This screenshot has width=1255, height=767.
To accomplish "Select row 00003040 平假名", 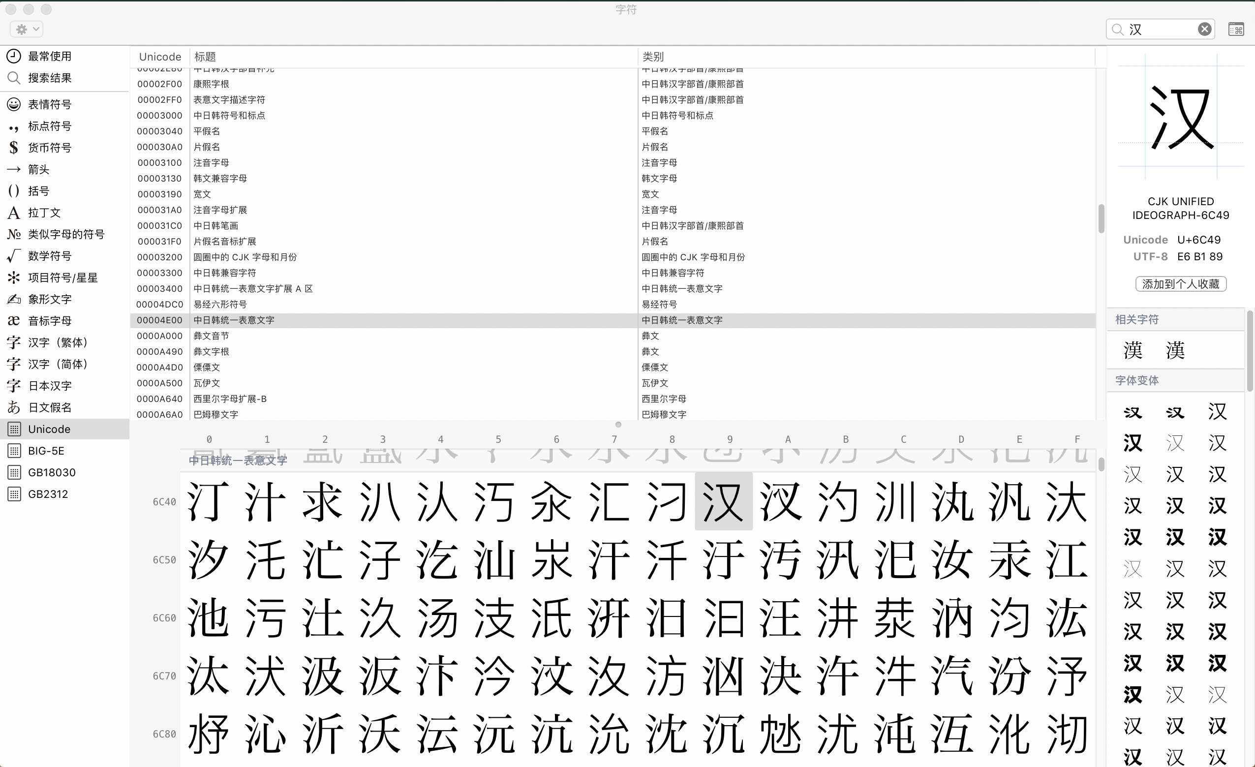I will pyautogui.click(x=613, y=131).
